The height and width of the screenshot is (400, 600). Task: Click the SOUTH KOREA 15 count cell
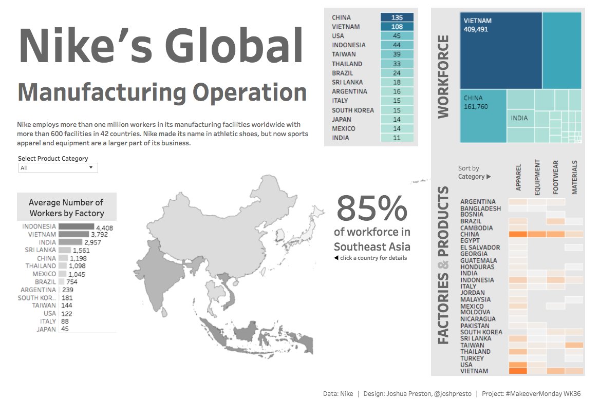pos(397,110)
